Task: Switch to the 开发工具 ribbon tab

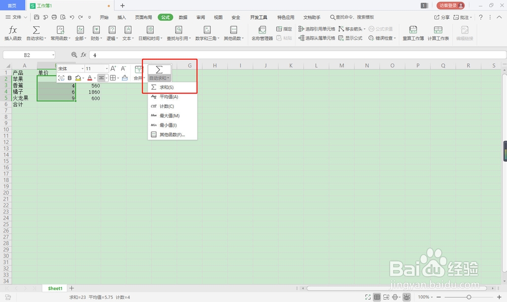Action: point(259,17)
